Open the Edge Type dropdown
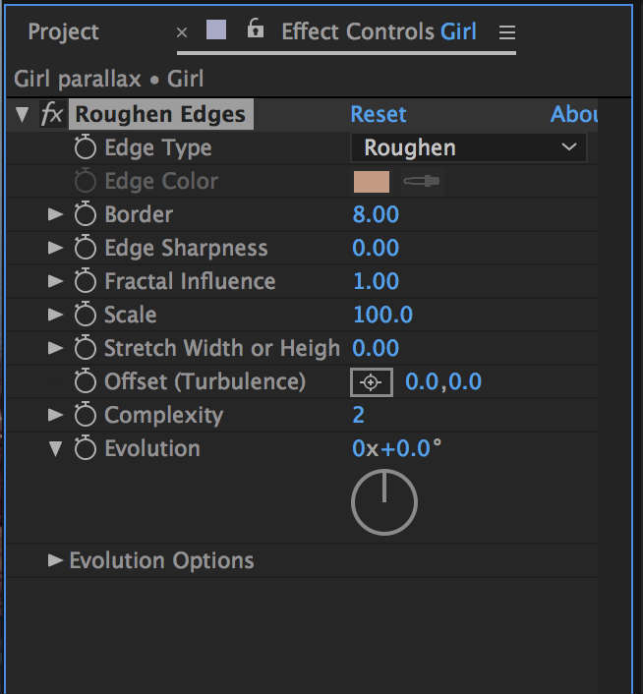The height and width of the screenshot is (694, 643). [468, 148]
